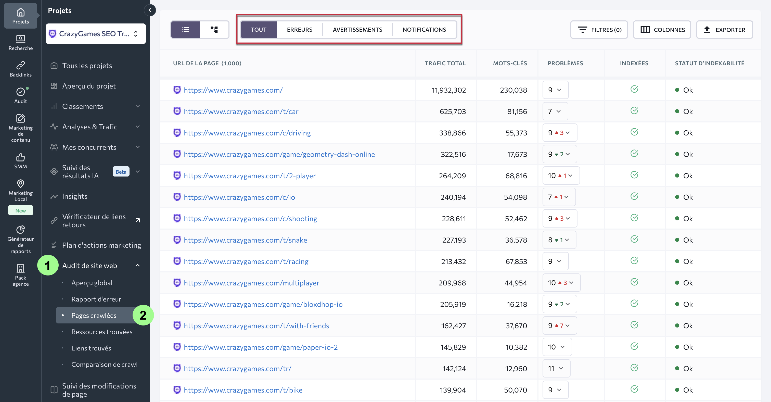Screen dimensions: 771x402
Task: Open the Recherche section icon
Action: click(20, 39)
